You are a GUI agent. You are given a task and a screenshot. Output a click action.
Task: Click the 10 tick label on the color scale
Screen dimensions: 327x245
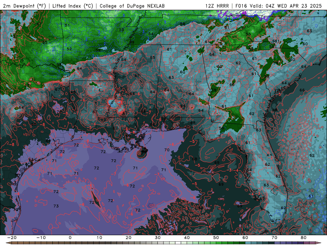coord(99,238)
